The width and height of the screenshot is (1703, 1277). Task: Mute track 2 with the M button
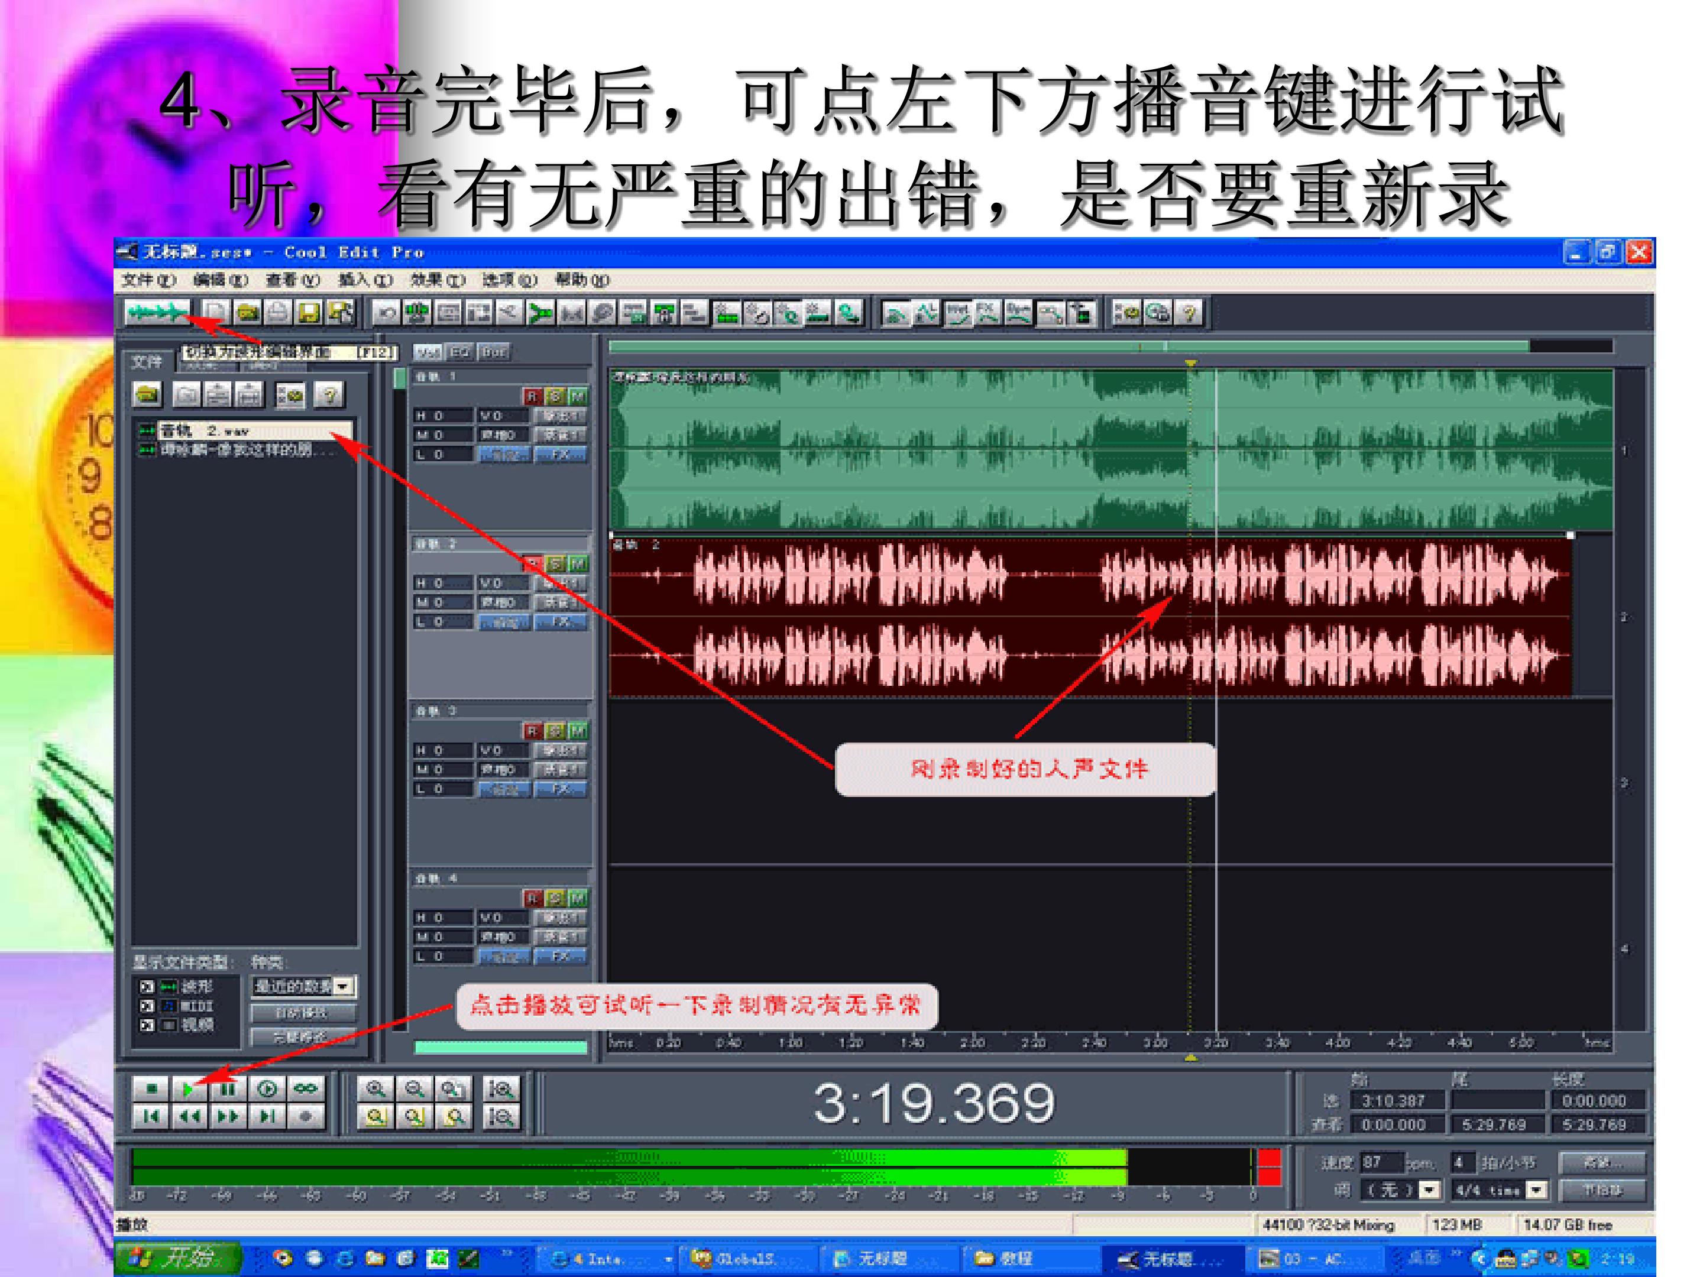pyautogui.click(x=577, y=563)
